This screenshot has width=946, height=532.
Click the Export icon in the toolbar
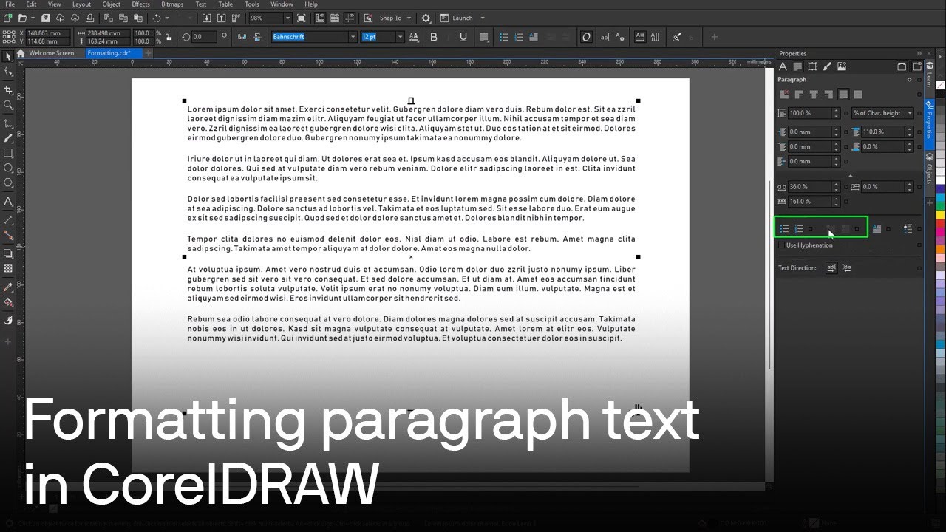point(221,18)
